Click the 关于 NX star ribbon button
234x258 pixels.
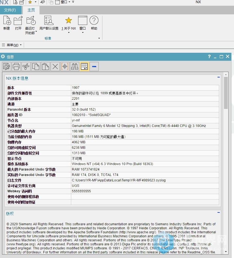pos(69,23)
